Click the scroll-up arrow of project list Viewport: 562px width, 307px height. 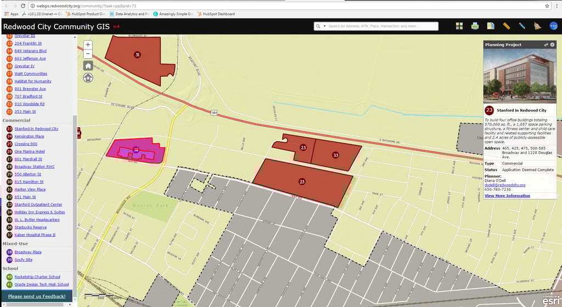click(75, 37)
